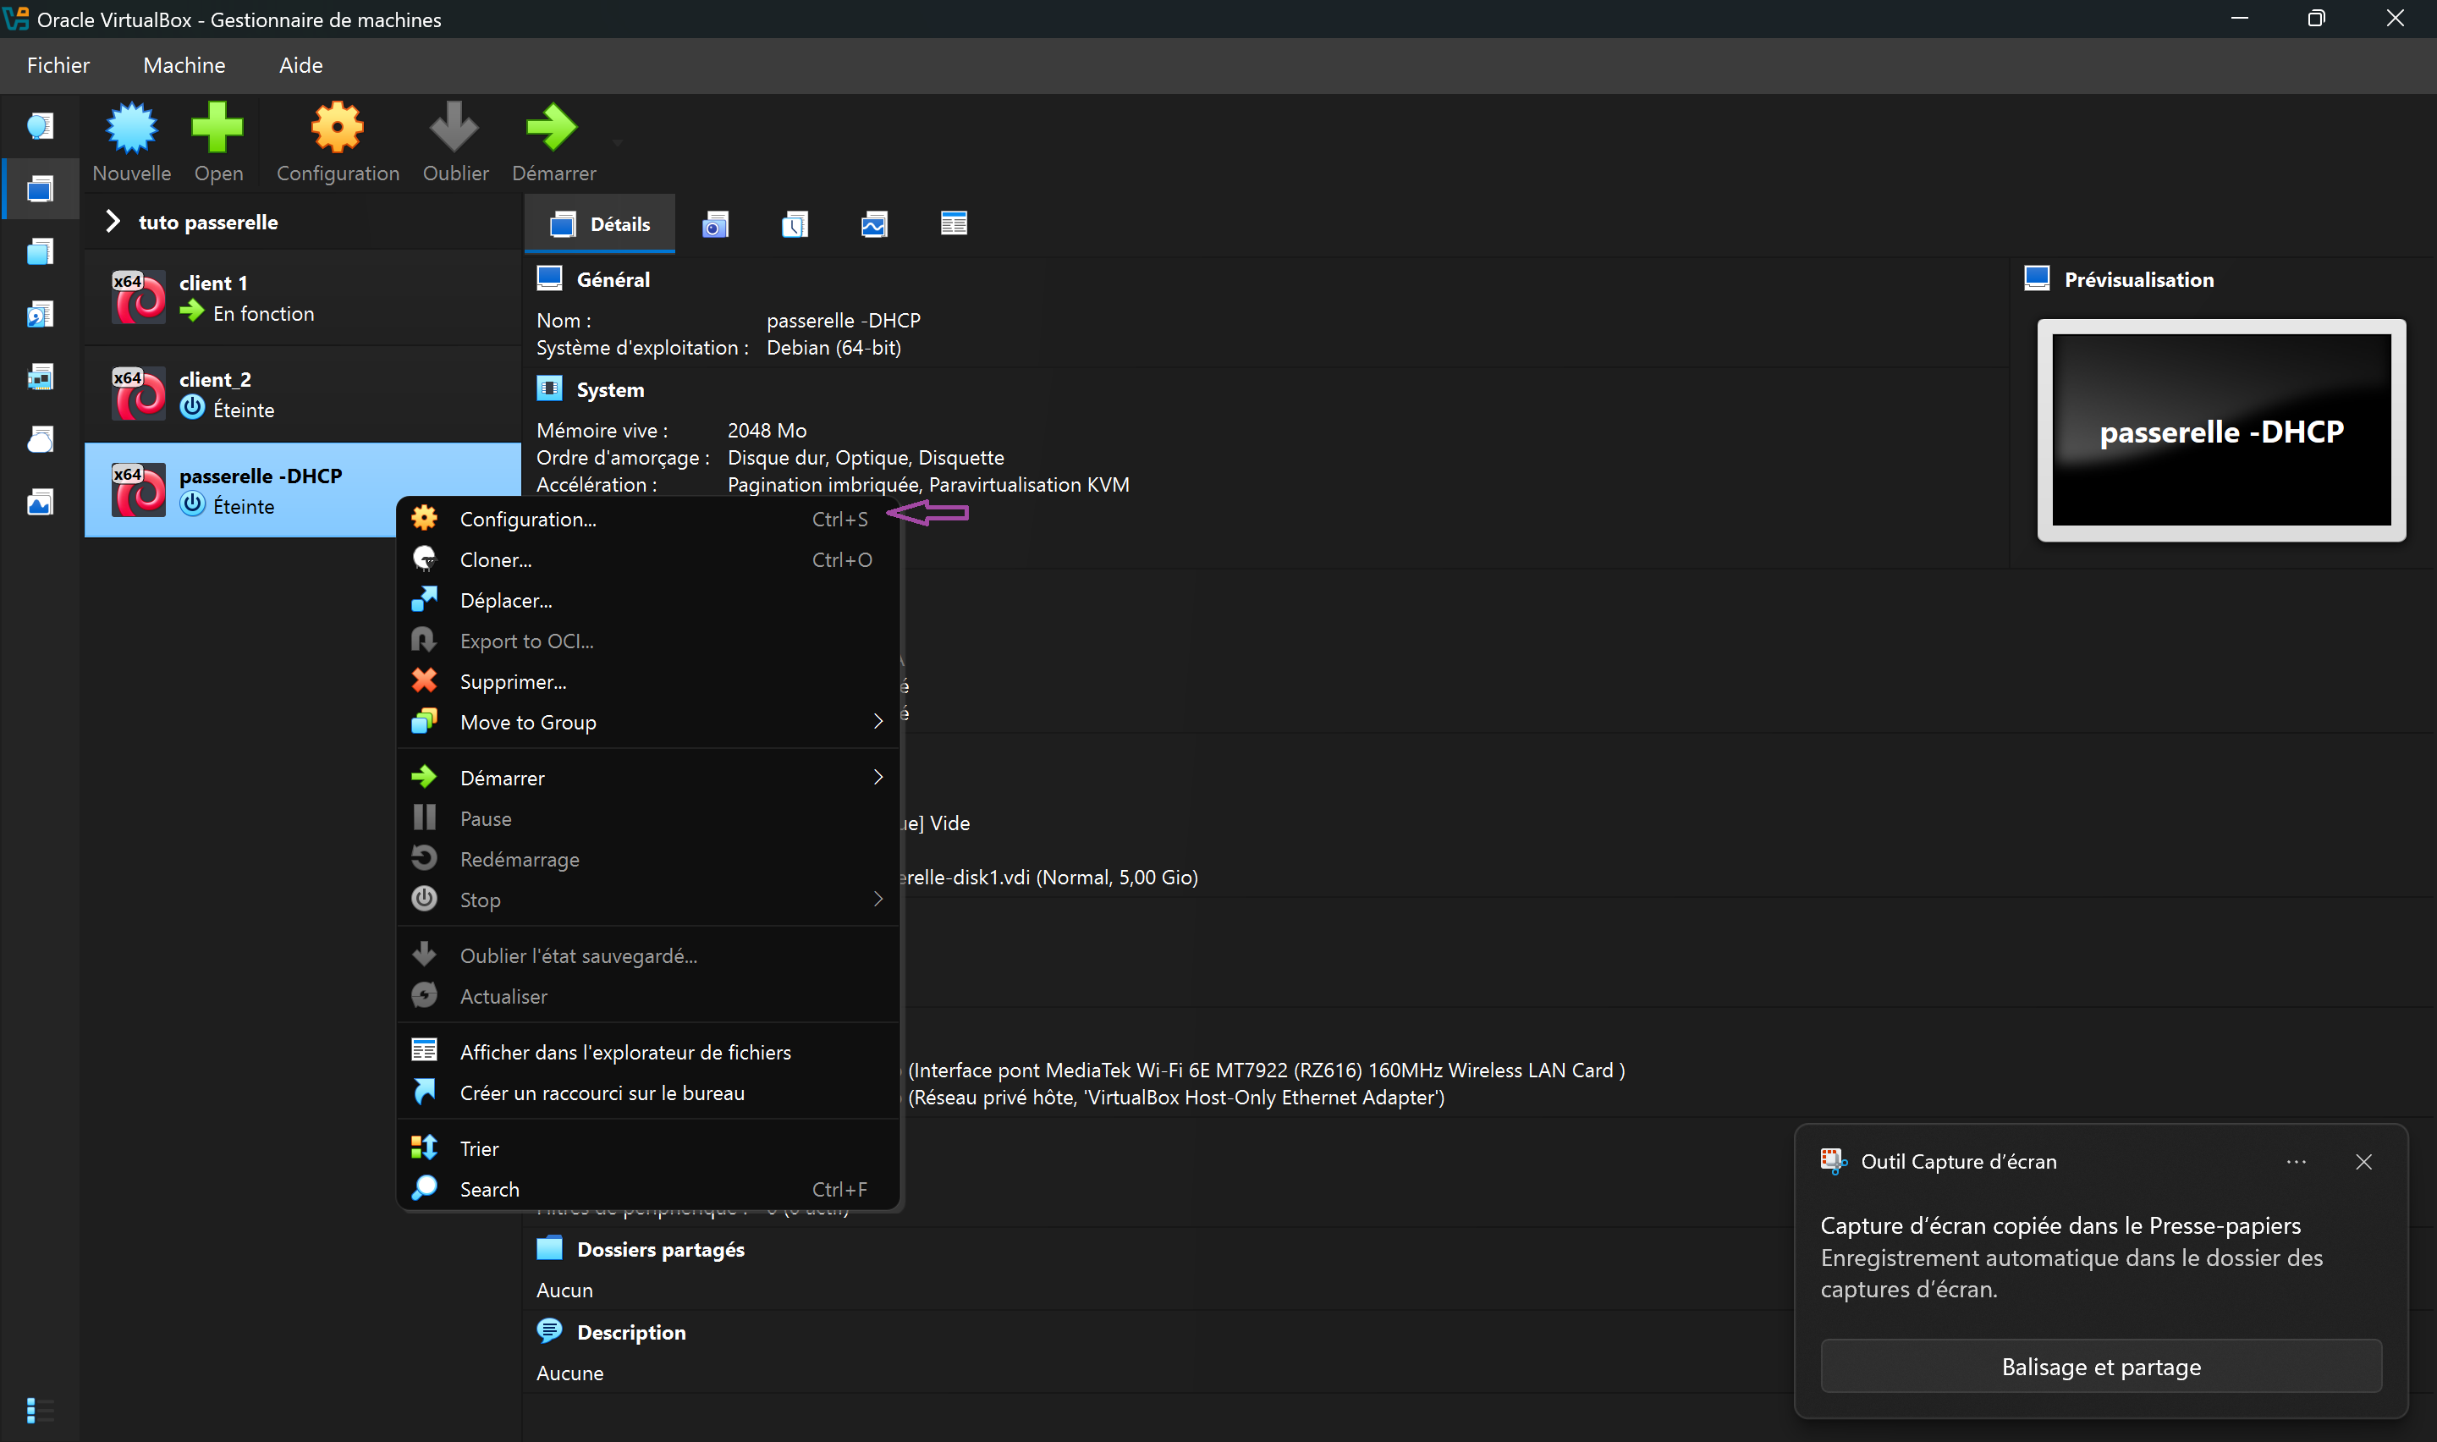Click Balisage et partage button
This screenshot has width=2437, height=1442.
2100,1368
